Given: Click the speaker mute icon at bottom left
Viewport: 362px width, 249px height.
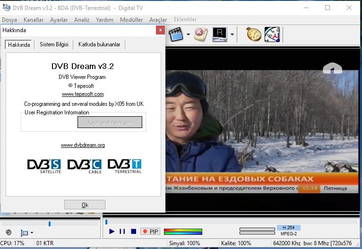Looking at the screenshot, I should (9, 232).
